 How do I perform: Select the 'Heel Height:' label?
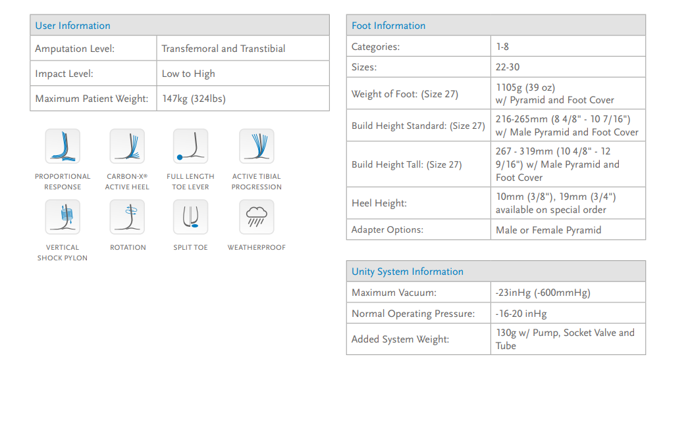379,203
